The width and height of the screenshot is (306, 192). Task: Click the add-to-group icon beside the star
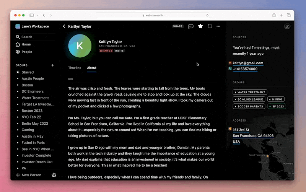point(210,26)
